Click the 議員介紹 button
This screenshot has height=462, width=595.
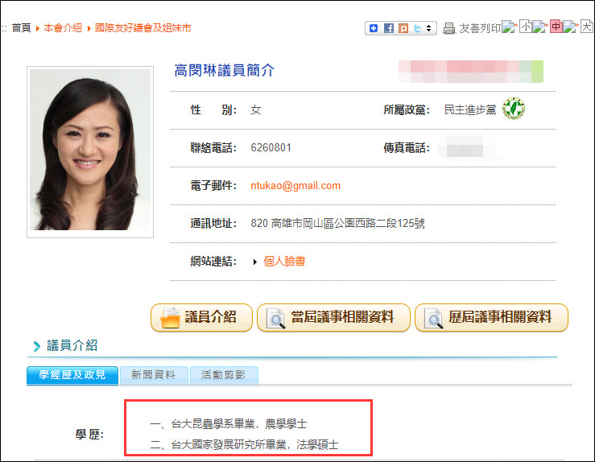point(201,317)
